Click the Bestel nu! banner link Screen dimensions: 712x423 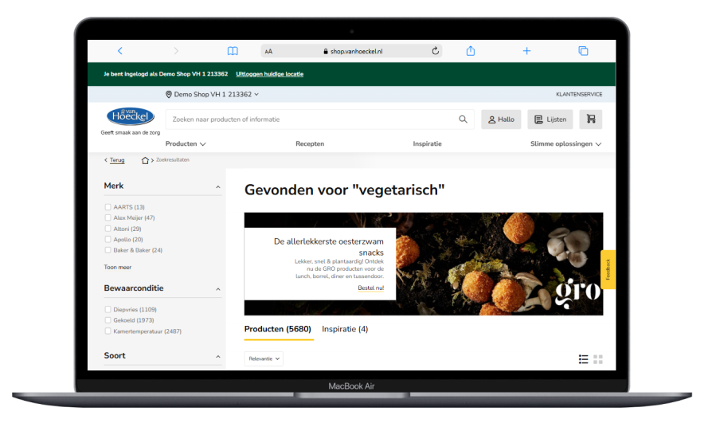click(x=370, y=288)
